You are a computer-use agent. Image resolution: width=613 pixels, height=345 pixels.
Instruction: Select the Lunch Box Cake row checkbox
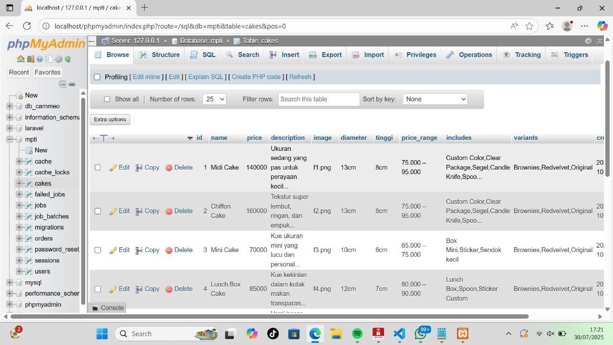[x=98, y=289]
